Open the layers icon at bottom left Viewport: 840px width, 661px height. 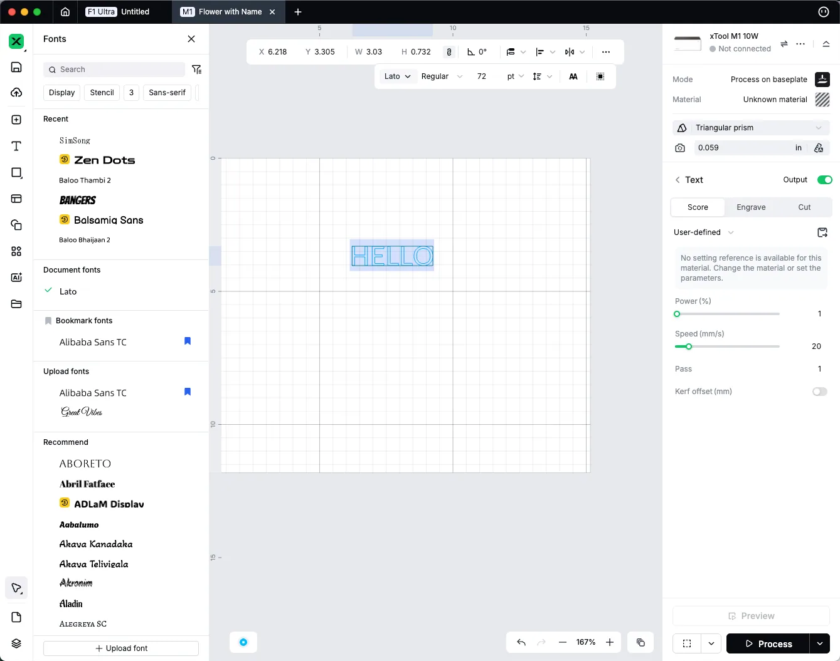(x=16, y=643)
